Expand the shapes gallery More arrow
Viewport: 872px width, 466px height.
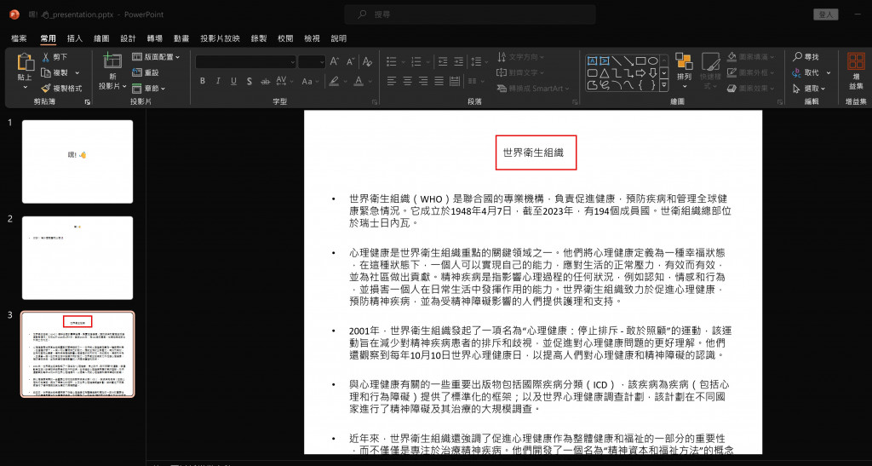pyautogui.click(x=663, y=85)
